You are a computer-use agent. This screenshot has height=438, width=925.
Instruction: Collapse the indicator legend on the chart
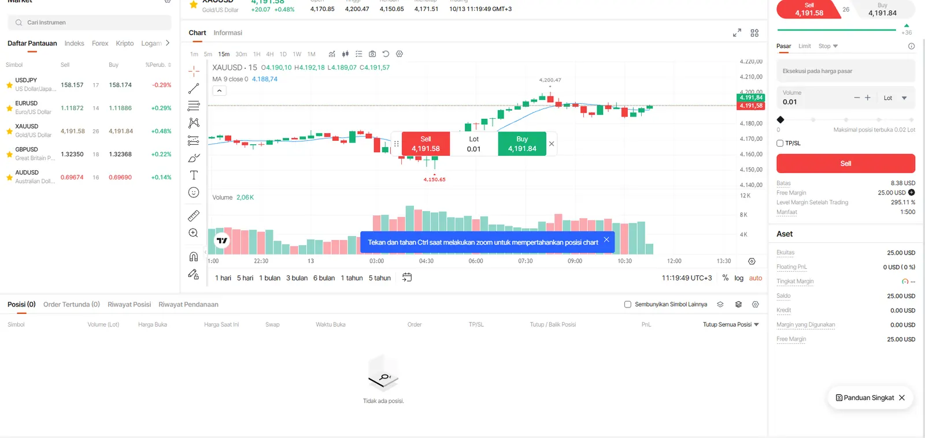click(219, 91)
